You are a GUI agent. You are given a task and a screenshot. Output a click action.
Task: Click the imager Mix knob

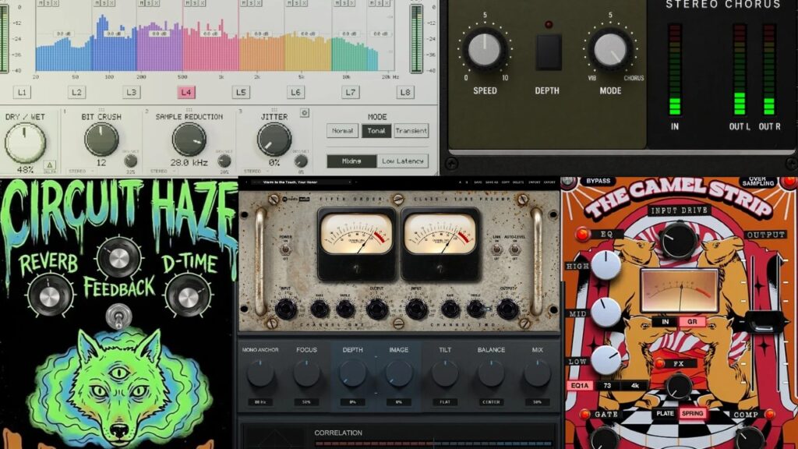click(x=537, y=373)
